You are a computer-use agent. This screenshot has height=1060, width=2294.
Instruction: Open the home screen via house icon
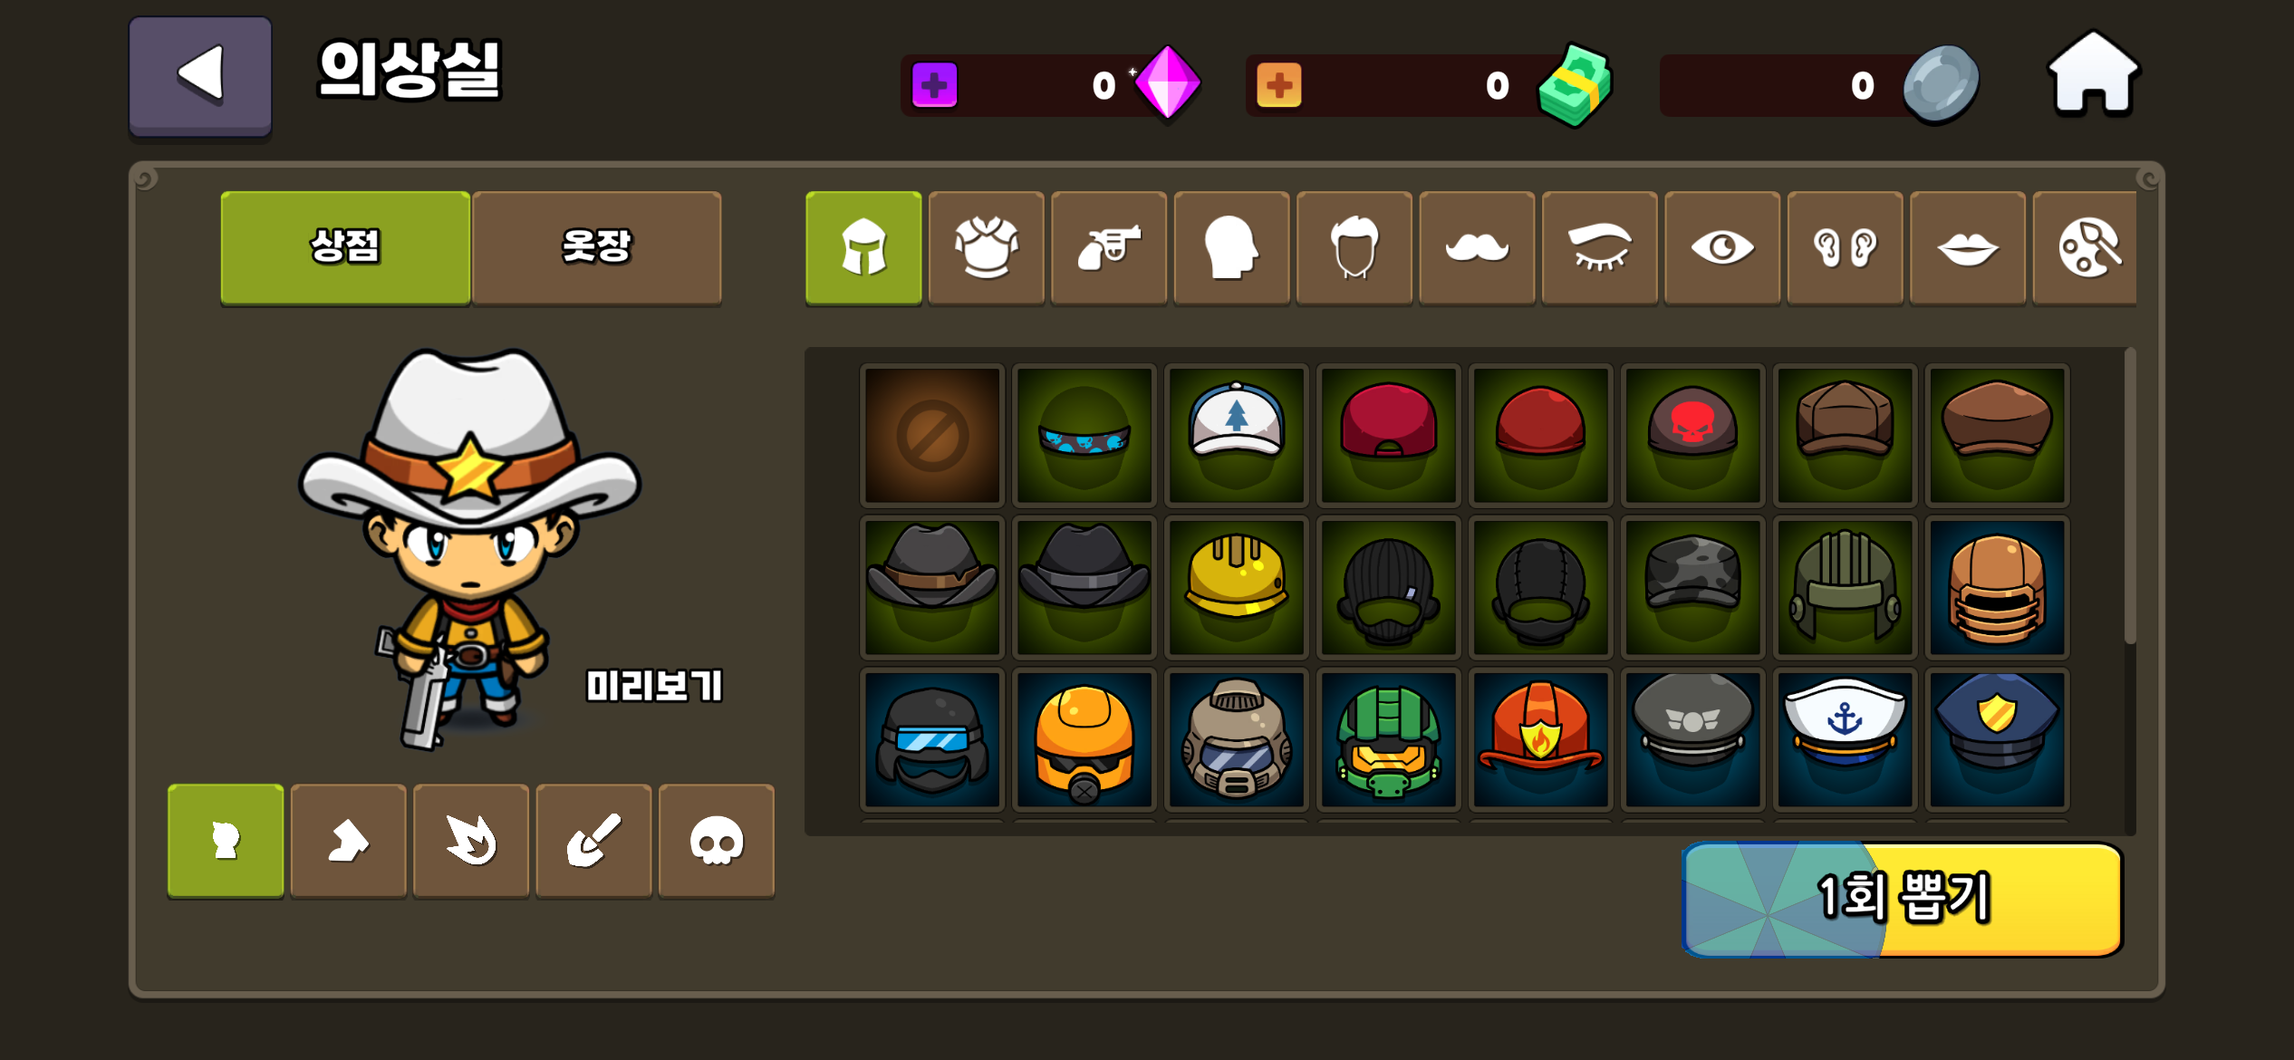pos(2093,74)
